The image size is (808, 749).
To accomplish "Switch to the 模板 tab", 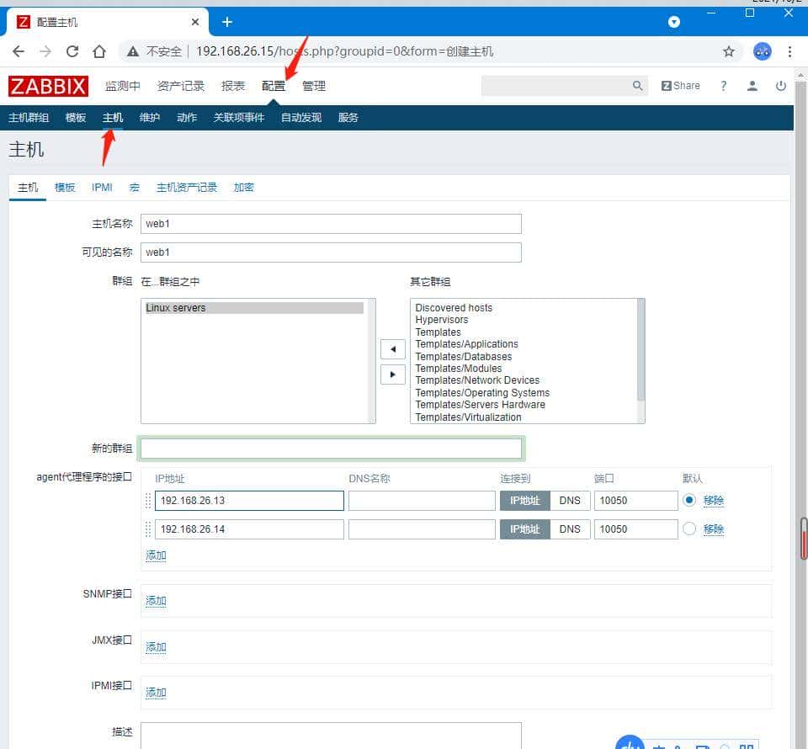I will coord(64,187).
